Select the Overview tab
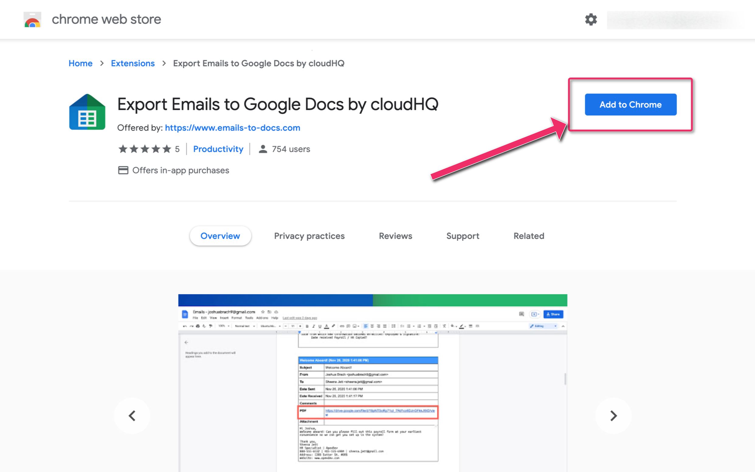The width and height of the screenshot is (755, 472). [220, 236]
